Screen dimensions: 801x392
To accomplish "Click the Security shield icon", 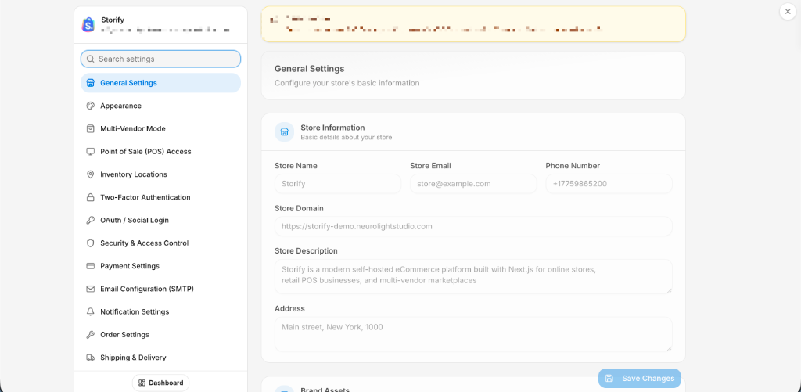I will [x=91, y=243].
